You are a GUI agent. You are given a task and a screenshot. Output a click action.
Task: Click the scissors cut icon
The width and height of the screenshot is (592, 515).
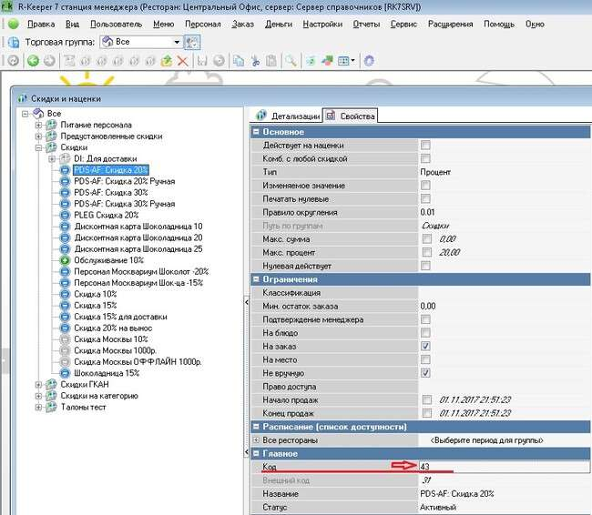click(x=255, y=61)
